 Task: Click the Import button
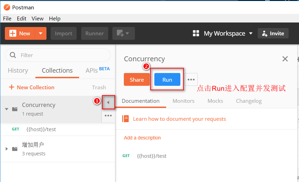tap(63, 34)
